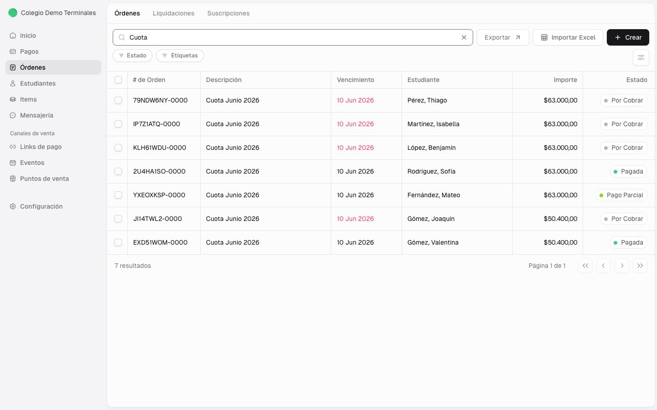The width and height of the screenshot is (657, 410).
Task: Click the Links de pago chain icon
Action: pyautogui.click(x=13, y=147)
